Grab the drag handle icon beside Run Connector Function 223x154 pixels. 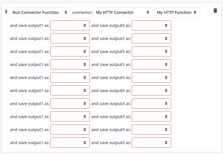6,12
